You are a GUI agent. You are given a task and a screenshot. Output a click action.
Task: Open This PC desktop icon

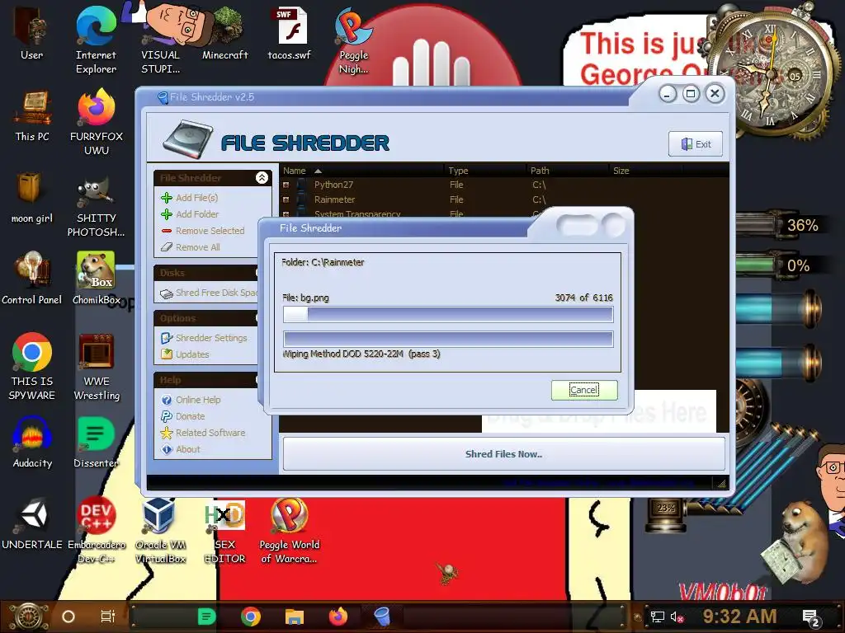[32, 115]
